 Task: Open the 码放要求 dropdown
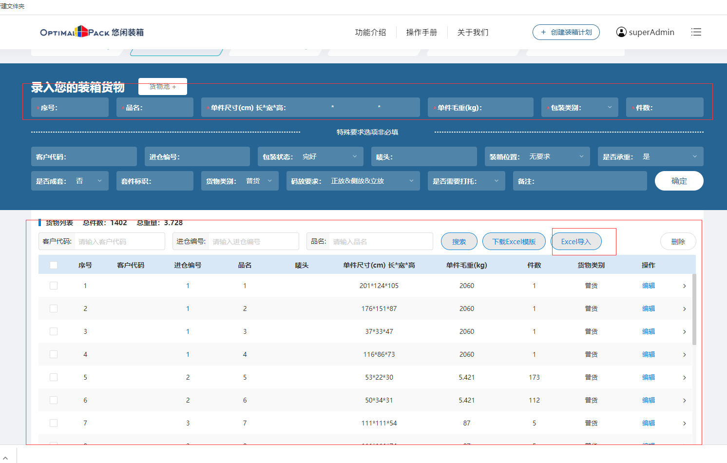click(353, 181)
